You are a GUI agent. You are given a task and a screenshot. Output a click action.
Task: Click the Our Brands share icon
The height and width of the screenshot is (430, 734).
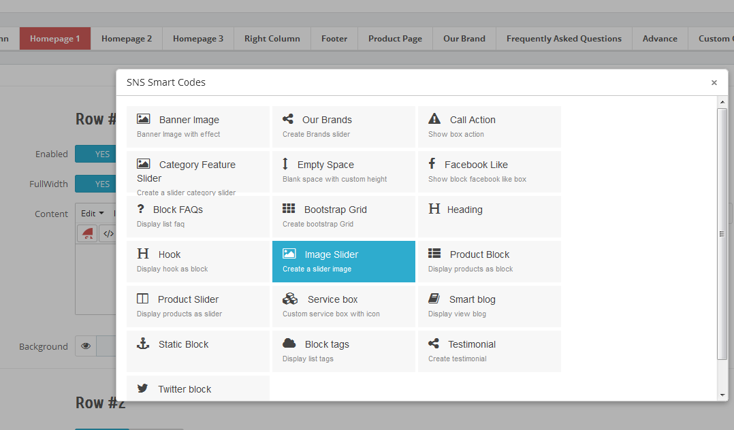point(288,119)
